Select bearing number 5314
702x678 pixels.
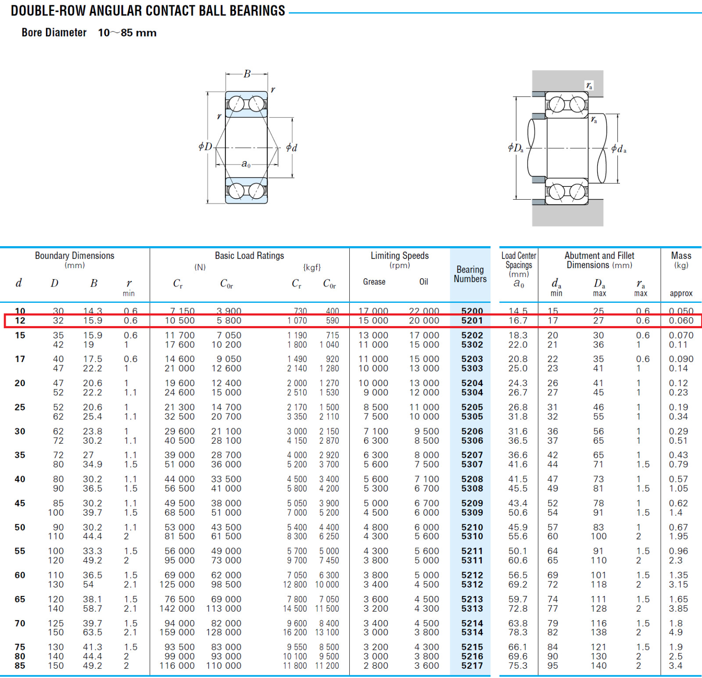[472, 632]
